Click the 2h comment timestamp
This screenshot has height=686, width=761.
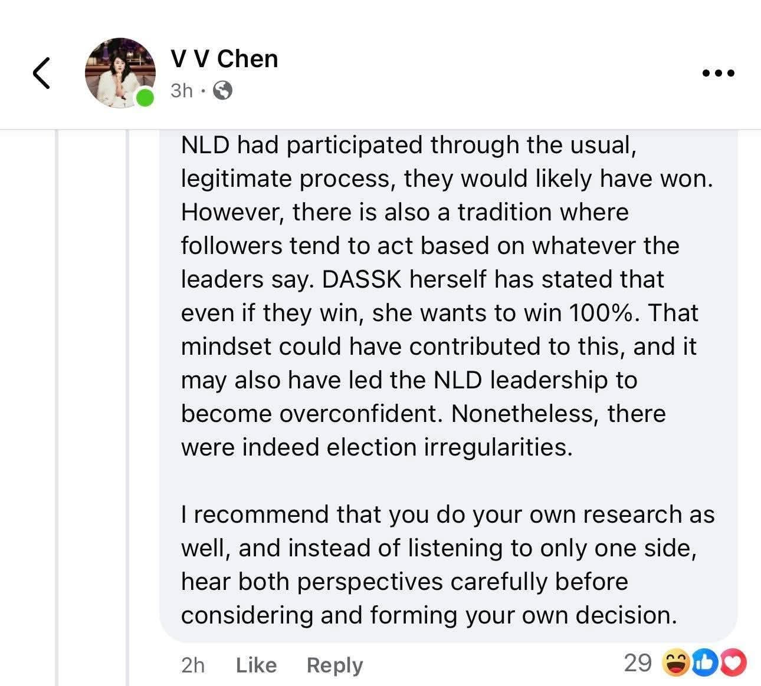point(193,665)
